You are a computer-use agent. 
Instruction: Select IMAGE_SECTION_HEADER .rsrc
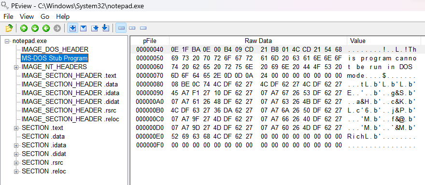[x=69, y=110]
